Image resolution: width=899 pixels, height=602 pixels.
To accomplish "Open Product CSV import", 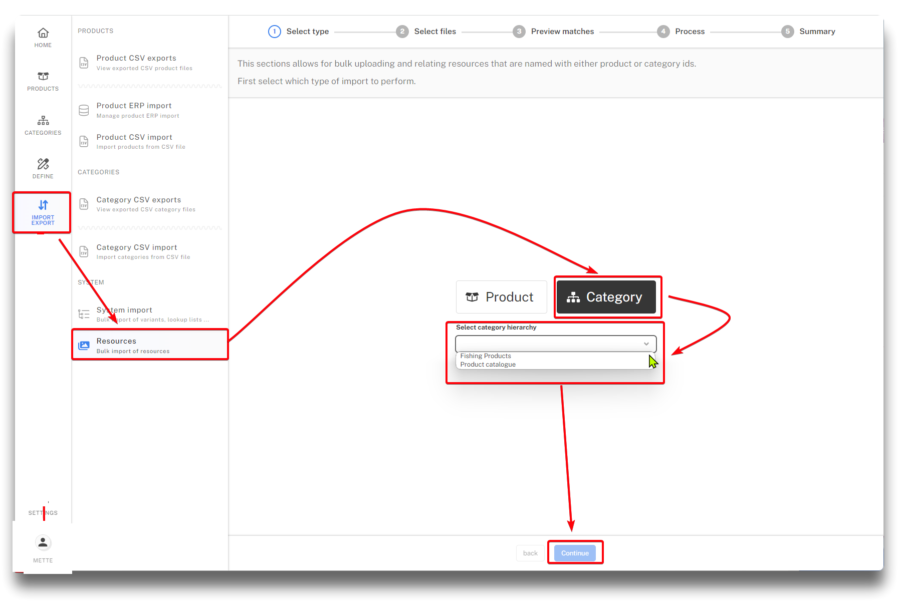I will (x=134, y=142).
